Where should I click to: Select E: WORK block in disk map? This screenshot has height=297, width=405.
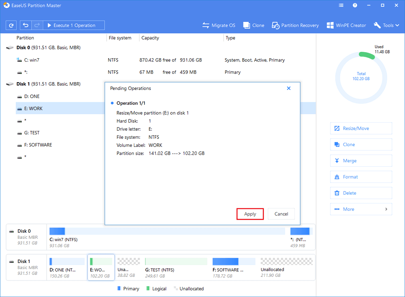tap(101, 267)
